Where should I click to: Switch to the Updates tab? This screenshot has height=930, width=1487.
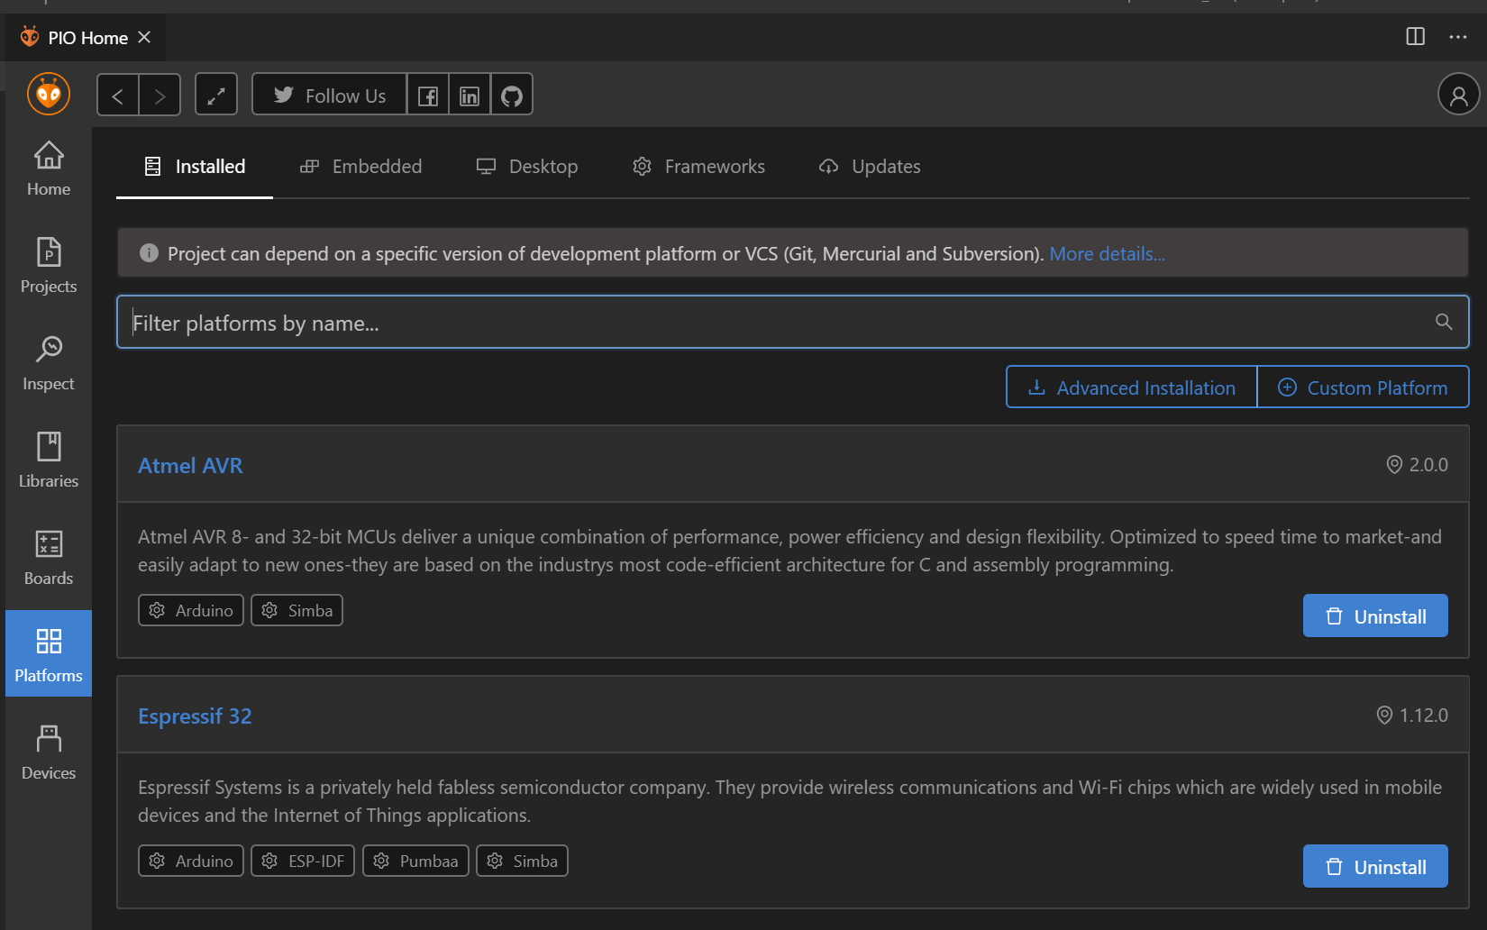[870, 167]
